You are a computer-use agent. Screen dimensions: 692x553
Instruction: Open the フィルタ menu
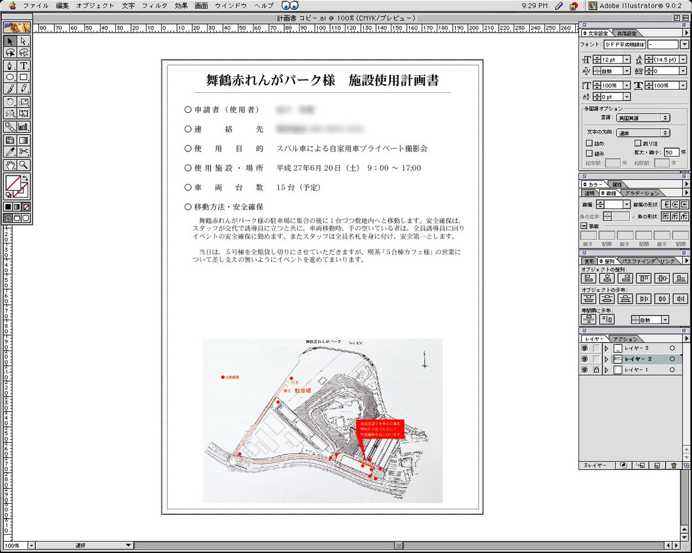pos(154,6)
